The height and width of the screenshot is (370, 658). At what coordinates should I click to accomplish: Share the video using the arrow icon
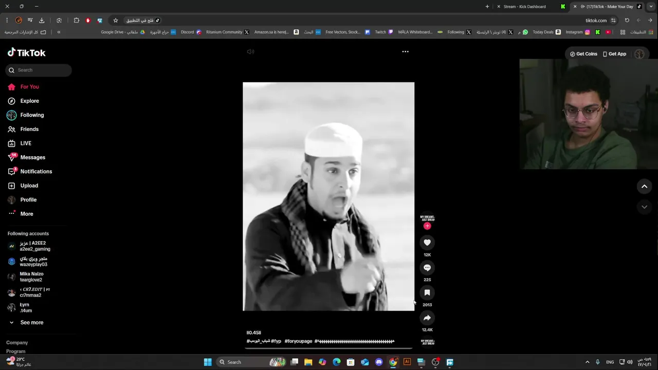coord(427,318)
